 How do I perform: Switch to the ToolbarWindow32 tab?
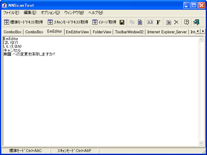coord(129,32)
